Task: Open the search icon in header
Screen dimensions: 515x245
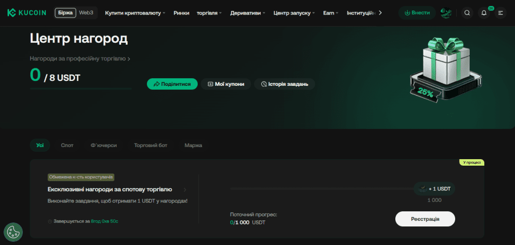Action: tap(467, 13)
